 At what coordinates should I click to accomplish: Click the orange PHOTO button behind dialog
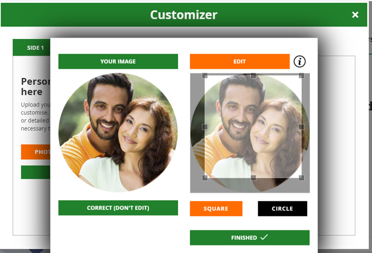pos(36,152)
